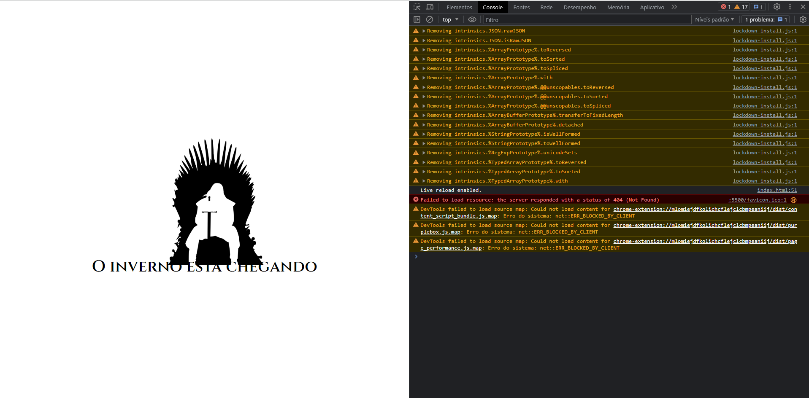Switch to the Rede tab
Image resolution: width=809 pixels, height=398 pixels.
coord(546,7)
